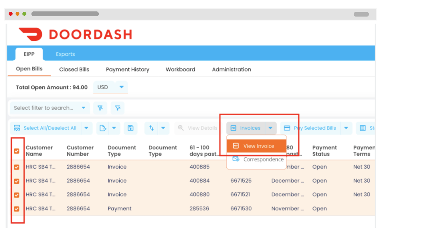
Task: Click cell 6671530
Action: 241,208
